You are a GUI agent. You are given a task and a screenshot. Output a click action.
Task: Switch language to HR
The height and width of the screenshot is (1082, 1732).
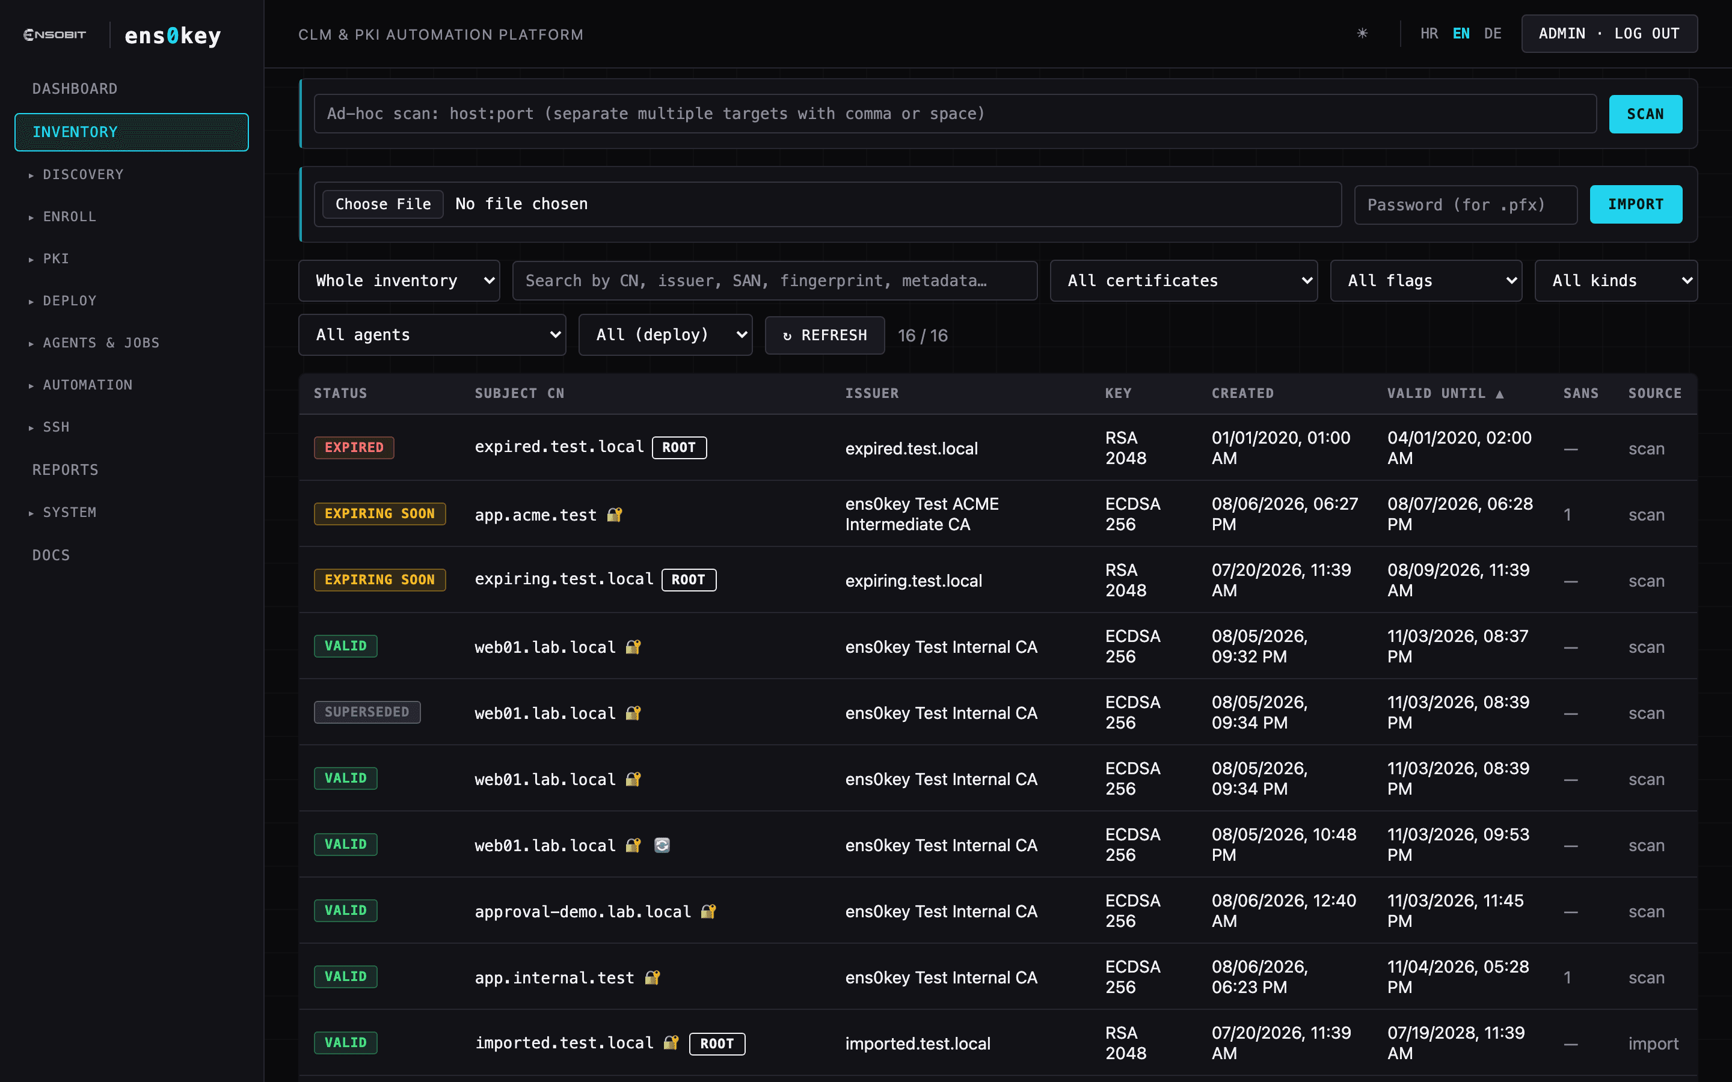pyautogui.click(x=1430, y=34)
